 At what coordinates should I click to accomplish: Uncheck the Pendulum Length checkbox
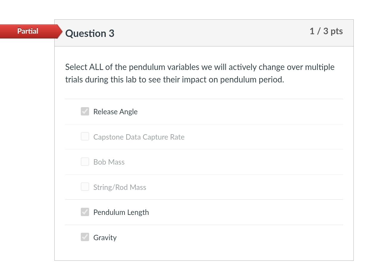pos(85,212)
